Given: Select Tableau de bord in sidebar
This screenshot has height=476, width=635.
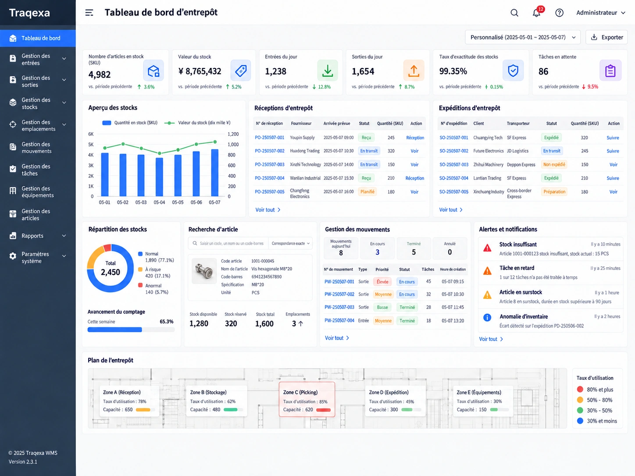Looking at the screenshot, I should click(x=38, y=38).
